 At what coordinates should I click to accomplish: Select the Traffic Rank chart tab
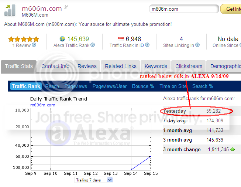click(26, 86)
